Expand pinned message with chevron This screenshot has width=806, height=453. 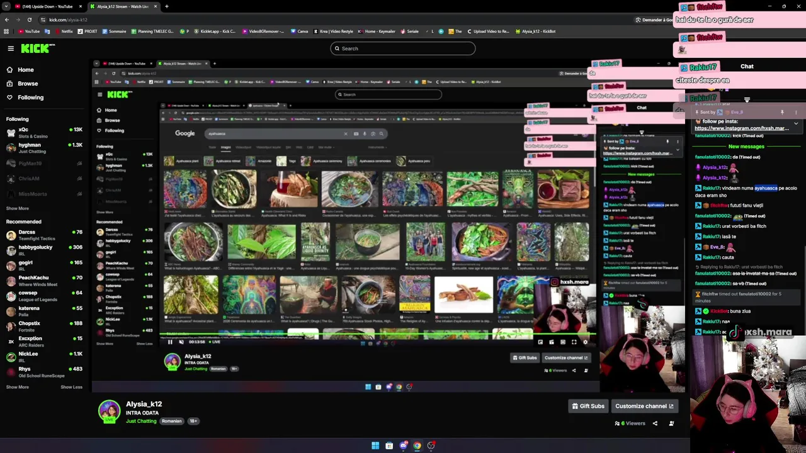tap(796, 124)
